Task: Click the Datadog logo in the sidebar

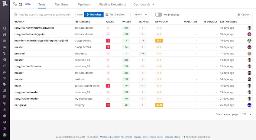Action: [x=5, y=4]
